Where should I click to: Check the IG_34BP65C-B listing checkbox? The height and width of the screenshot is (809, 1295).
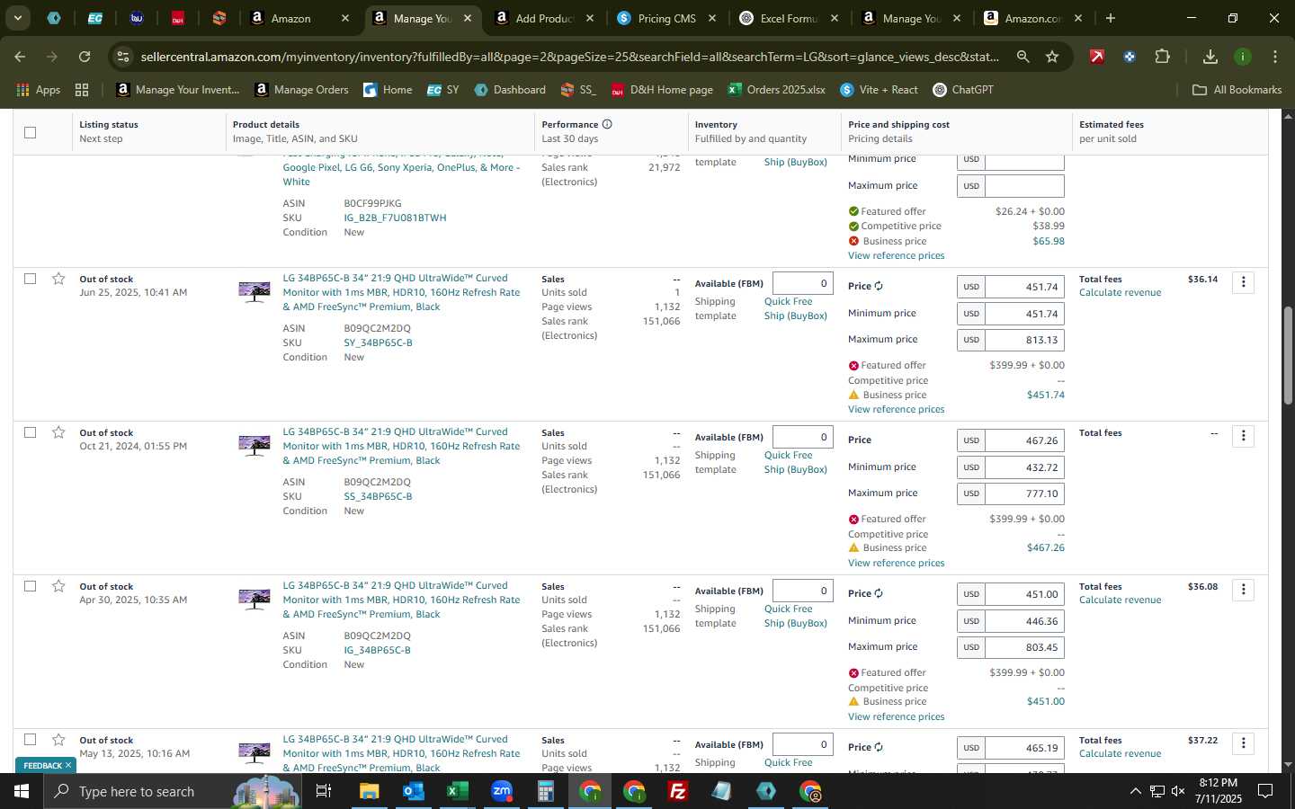click(30, 586)
